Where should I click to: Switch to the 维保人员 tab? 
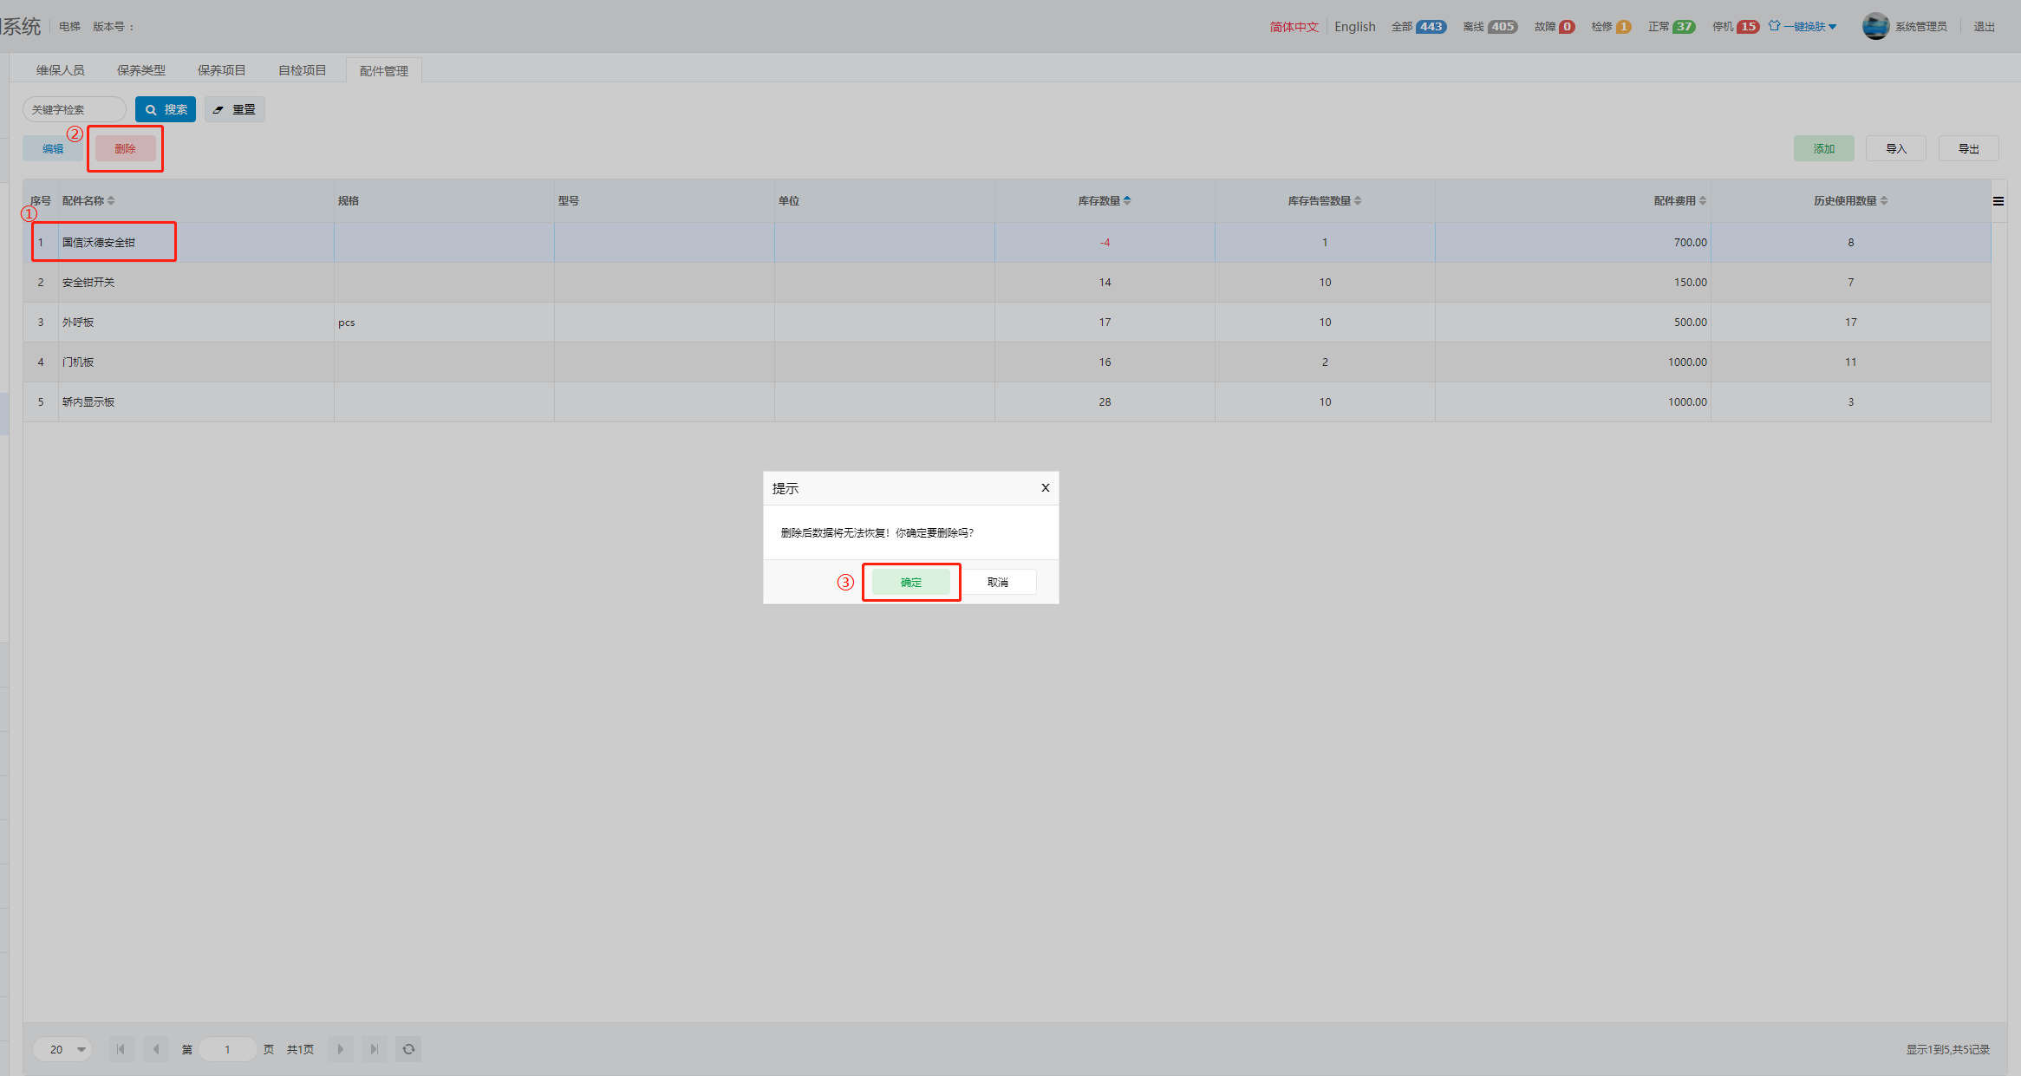(x=61, y=70)
